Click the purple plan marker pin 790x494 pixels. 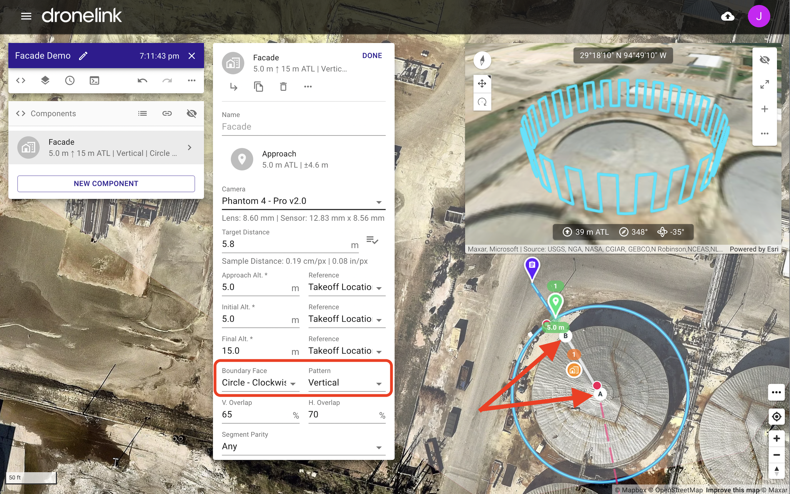(532, 268)
